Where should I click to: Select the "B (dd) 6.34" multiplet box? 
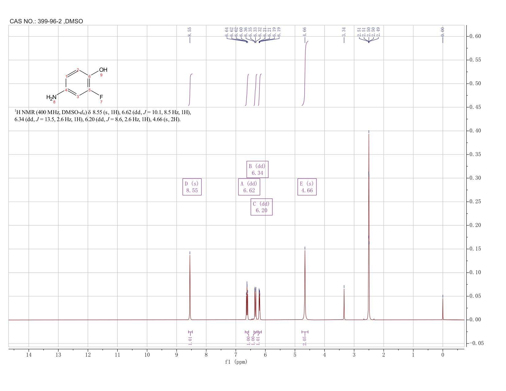coord(258,169)
